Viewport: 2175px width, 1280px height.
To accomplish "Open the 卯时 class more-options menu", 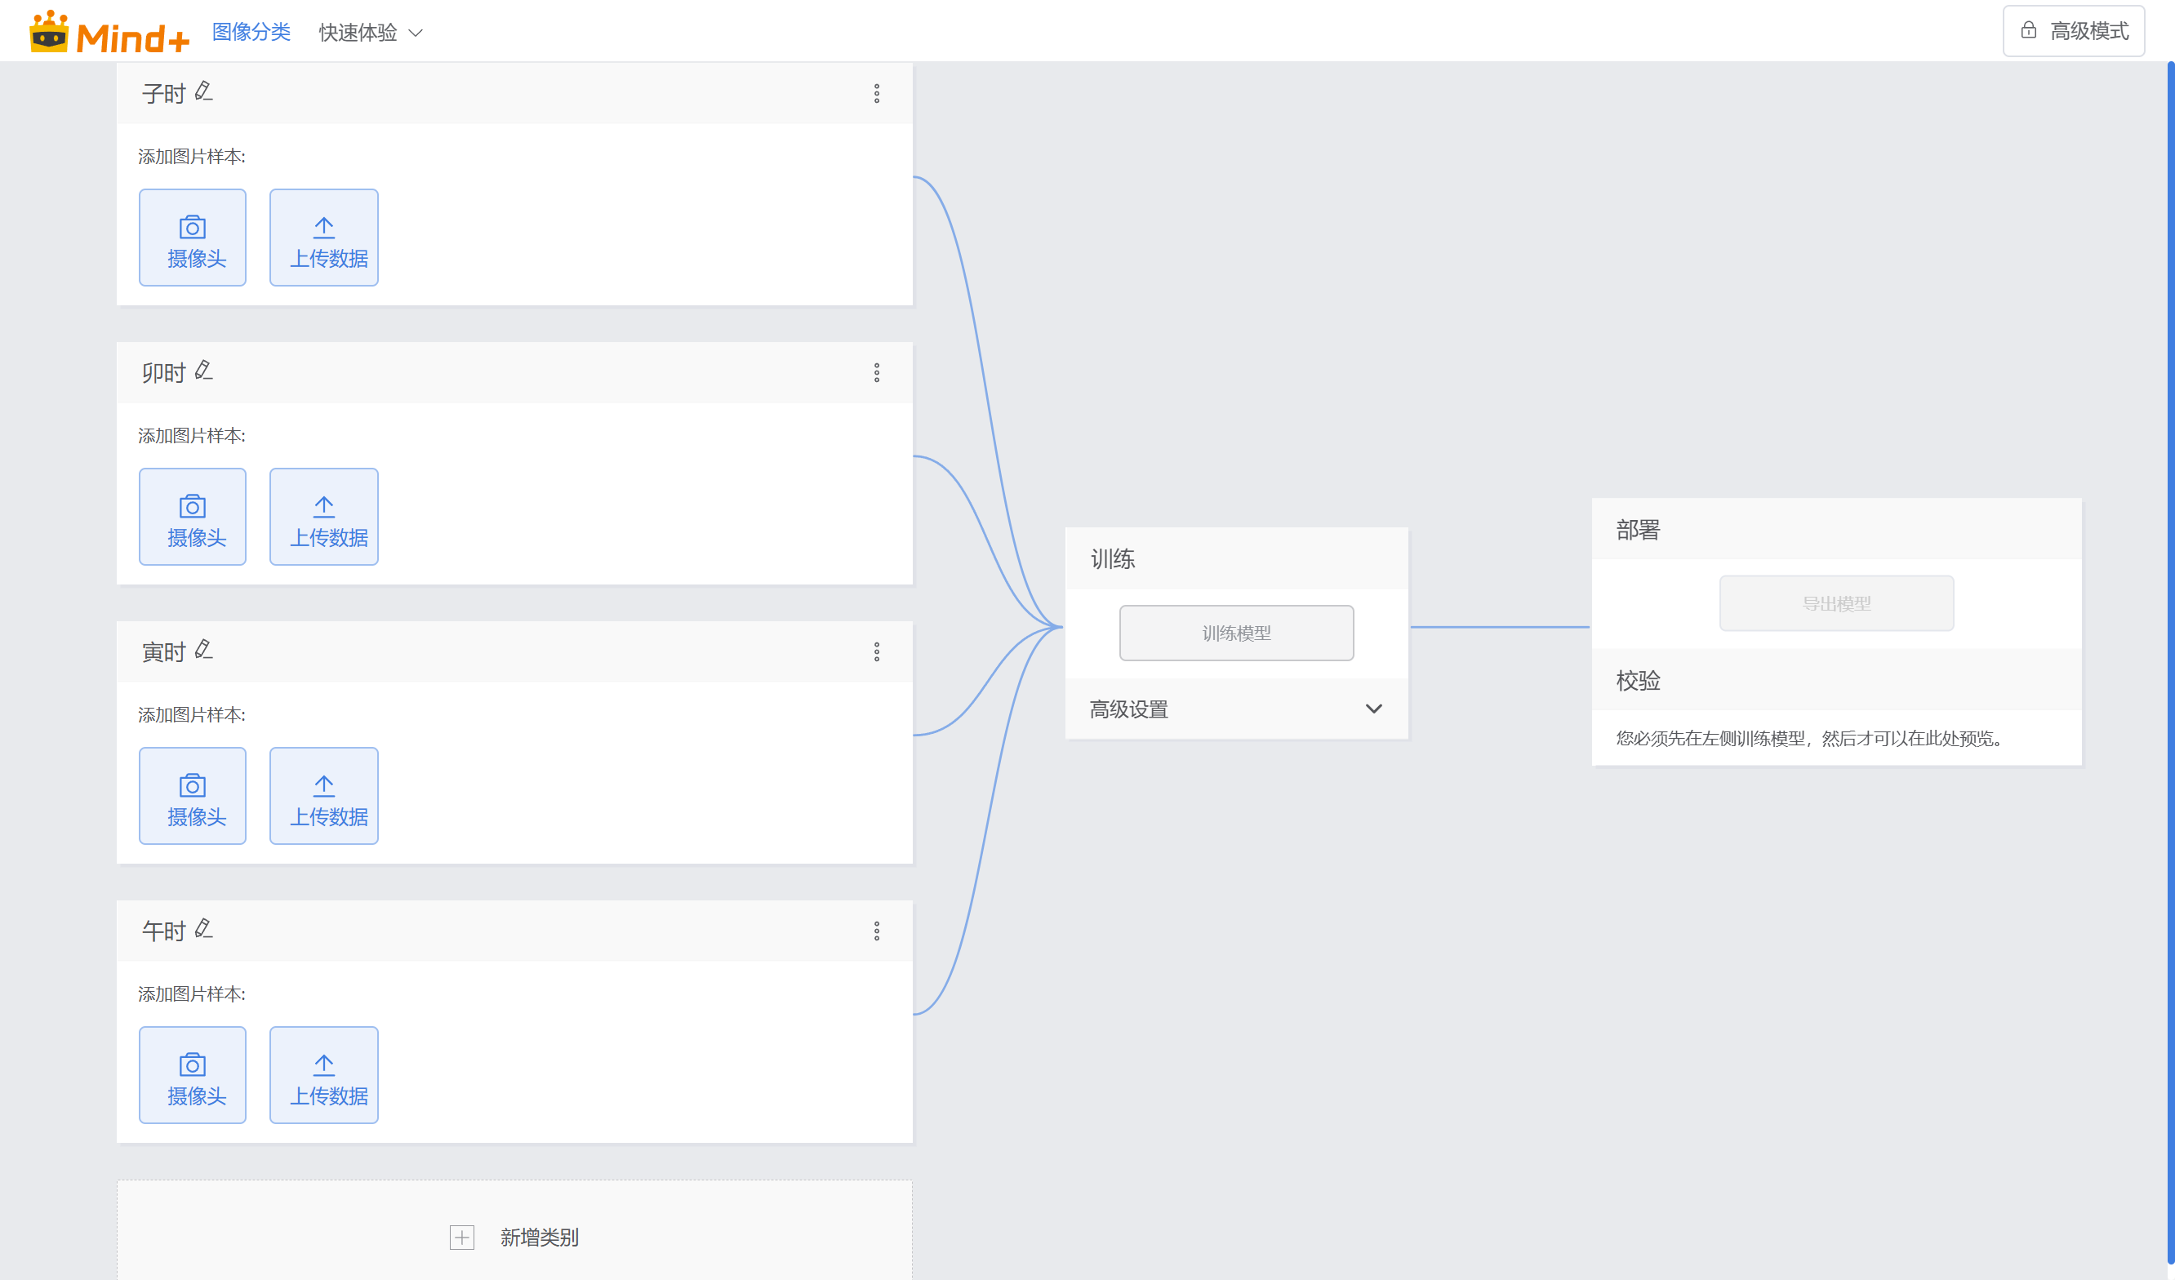I will point(876,373).
